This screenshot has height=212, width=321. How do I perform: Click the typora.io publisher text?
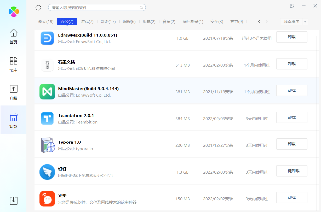point(84,149)
